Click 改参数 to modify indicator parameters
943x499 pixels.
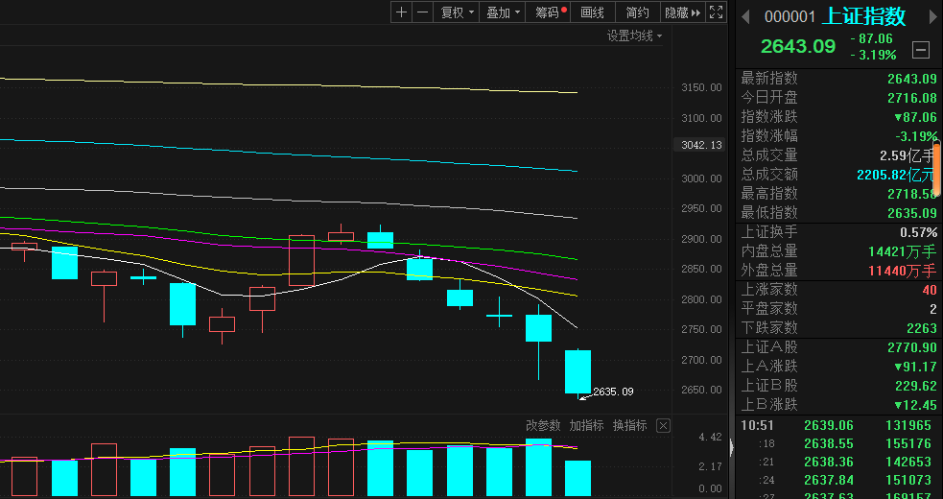coord(543,426)
